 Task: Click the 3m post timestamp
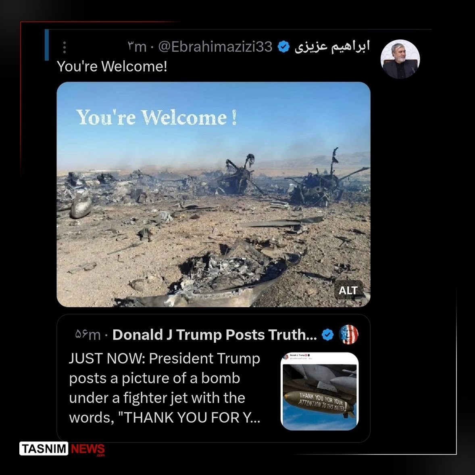[137, 47]
